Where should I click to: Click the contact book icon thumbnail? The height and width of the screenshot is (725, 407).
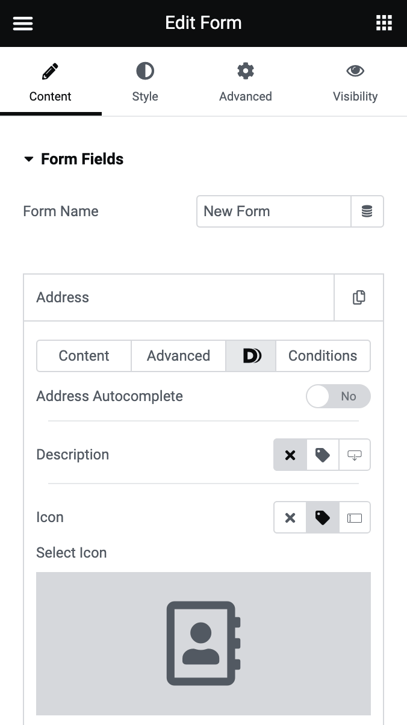coord(203,643)
